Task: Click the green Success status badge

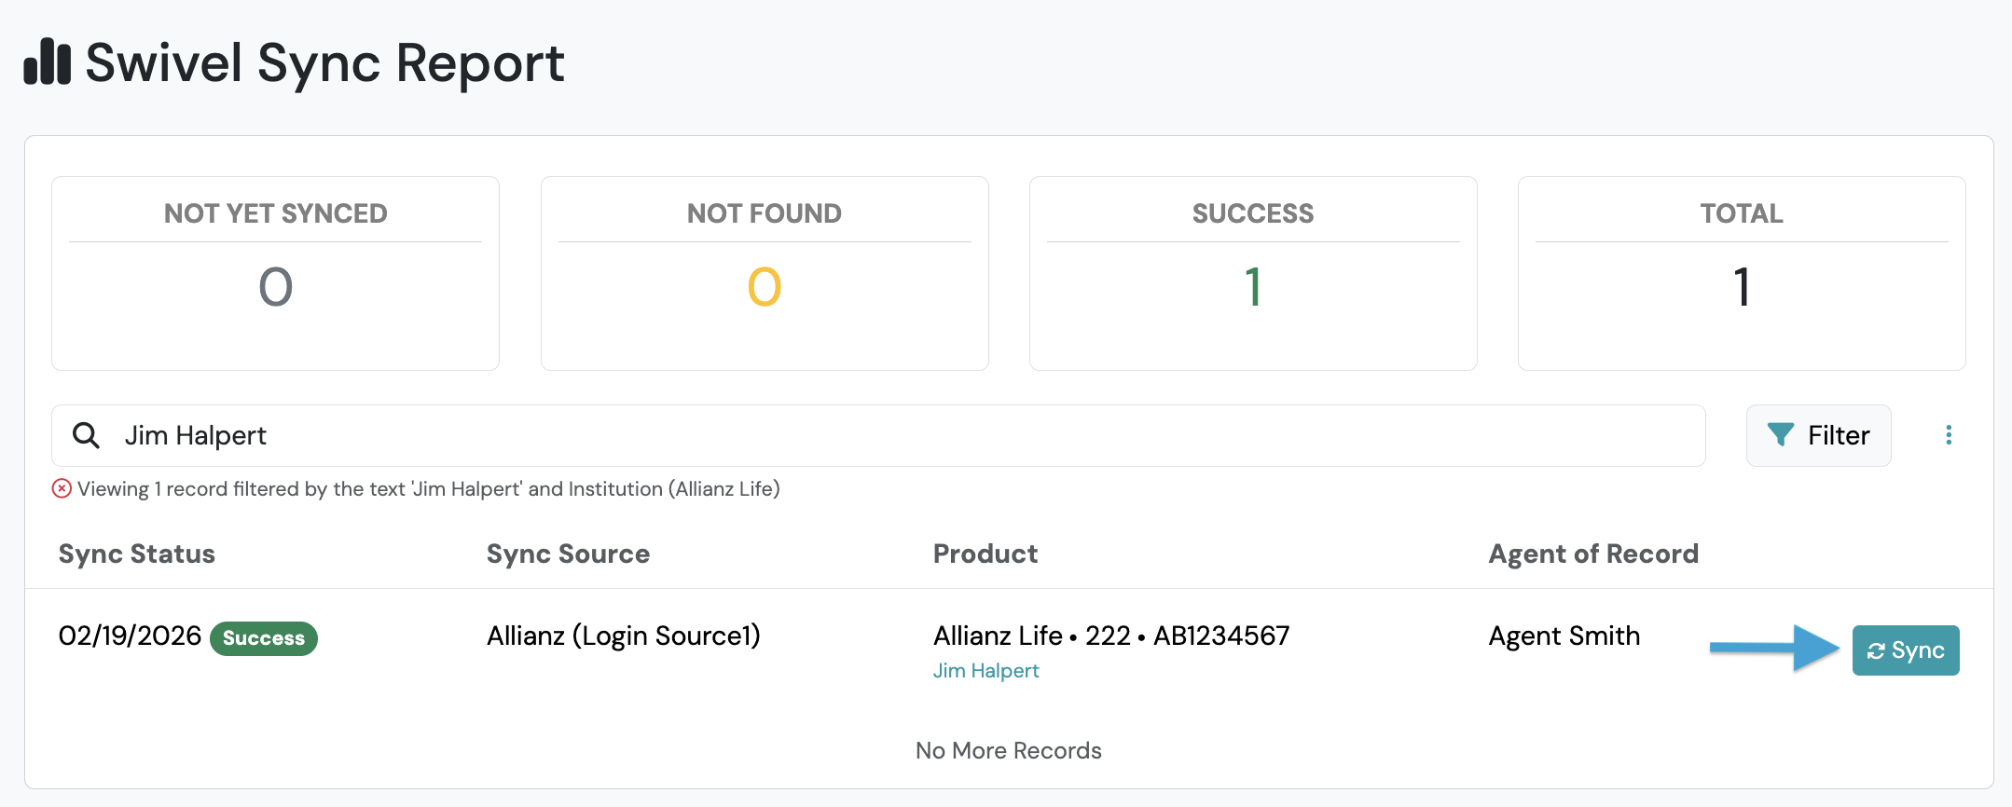Action: point(264,638)
